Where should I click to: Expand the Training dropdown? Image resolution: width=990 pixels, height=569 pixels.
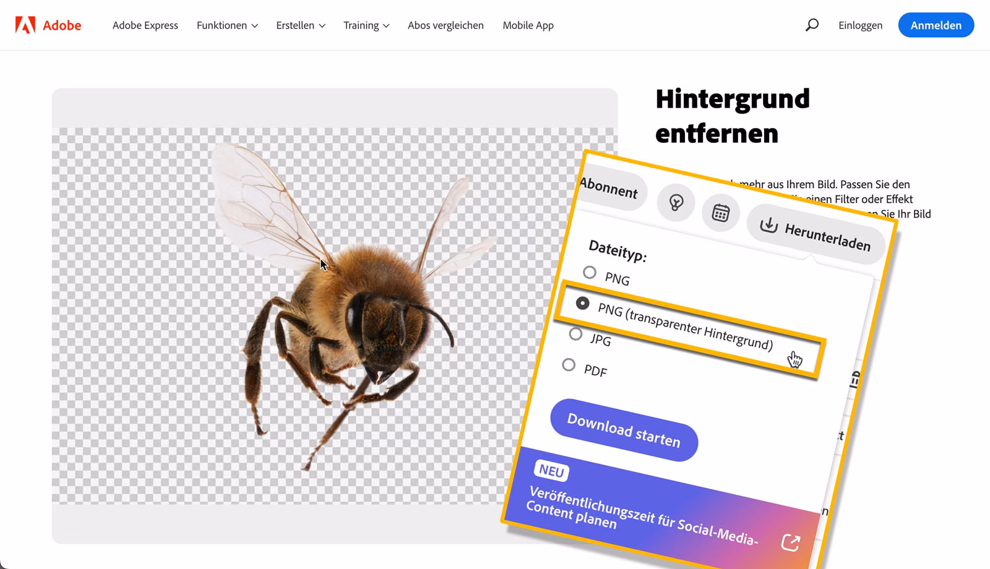[366, 25]
